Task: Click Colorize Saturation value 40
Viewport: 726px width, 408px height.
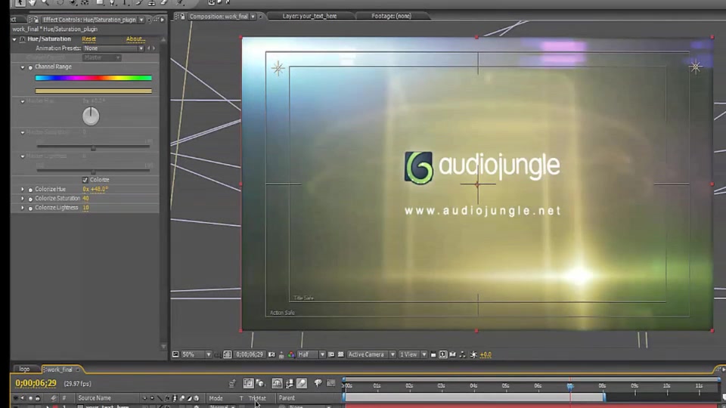Action: click(x=85, y=199)
